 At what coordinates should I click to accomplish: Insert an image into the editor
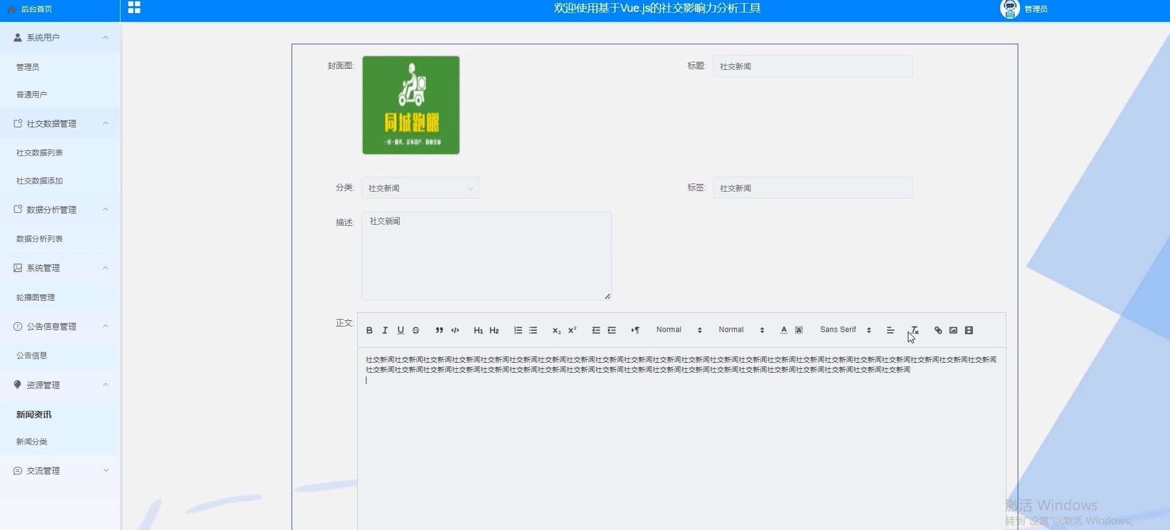click(x=953, y=330)
